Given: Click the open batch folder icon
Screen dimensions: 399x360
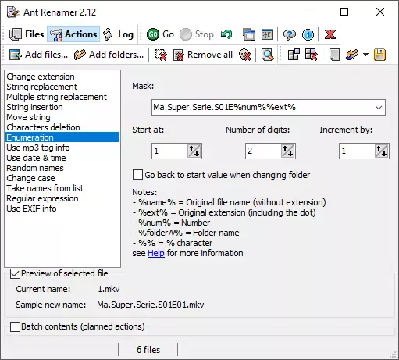Looking at the screenshot, I should (x=352, y=55).
